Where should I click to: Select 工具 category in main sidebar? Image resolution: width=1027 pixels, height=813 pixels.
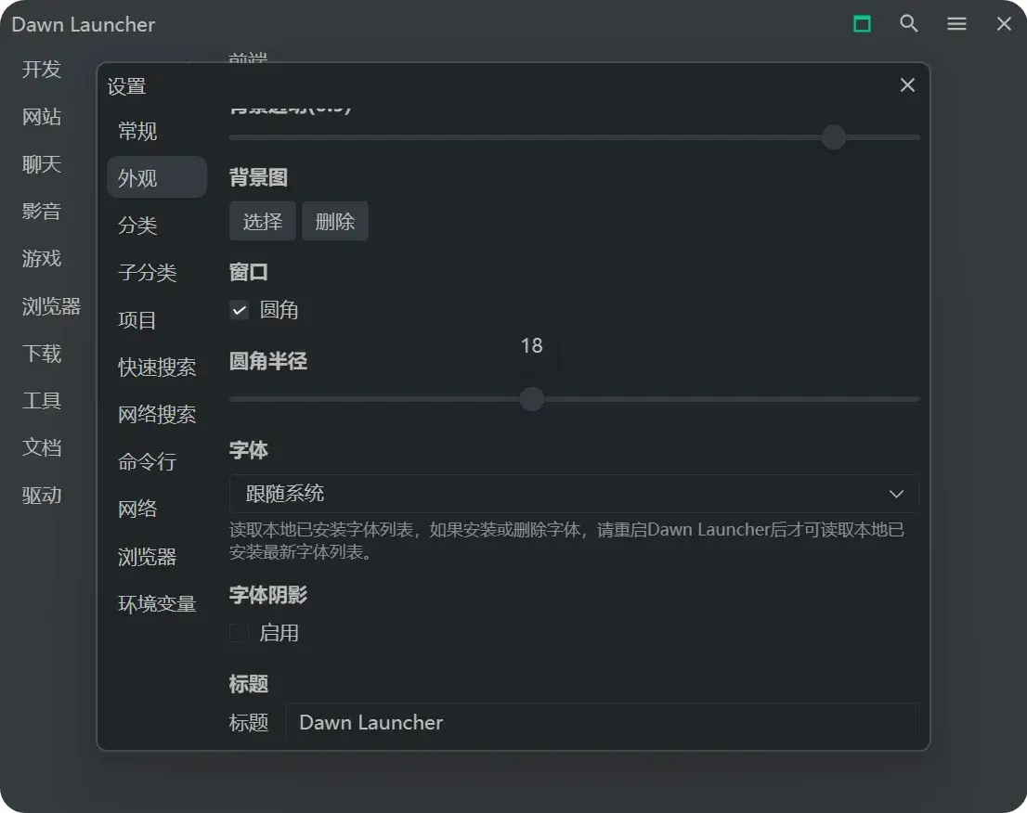click(41, 400)
